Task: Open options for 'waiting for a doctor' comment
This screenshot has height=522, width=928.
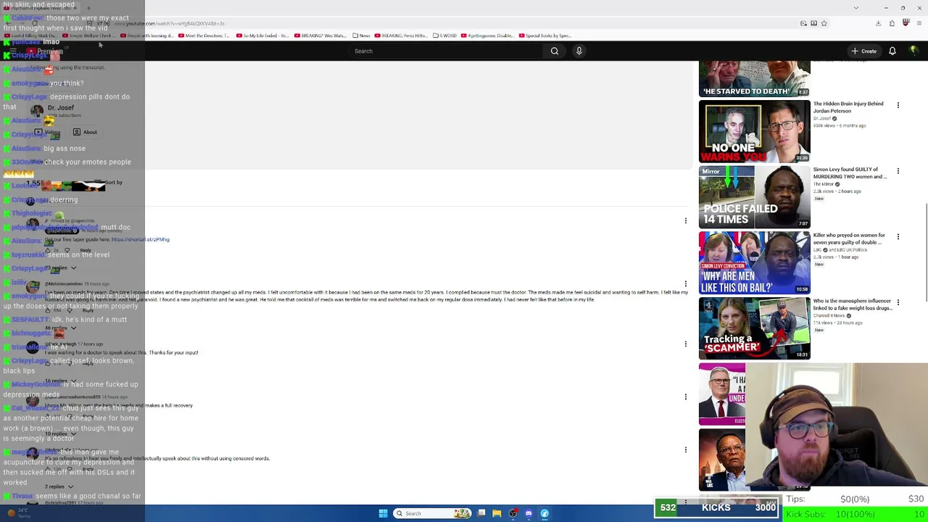Action: 686,344
